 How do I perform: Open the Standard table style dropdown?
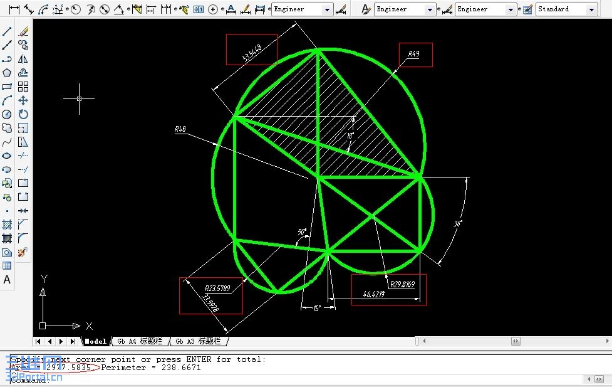[x=567, y=9]
